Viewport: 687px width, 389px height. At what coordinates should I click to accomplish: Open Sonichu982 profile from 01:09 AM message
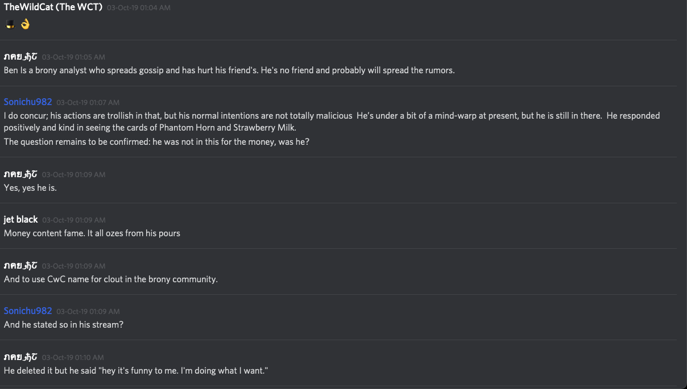click(x=27, y=311)
